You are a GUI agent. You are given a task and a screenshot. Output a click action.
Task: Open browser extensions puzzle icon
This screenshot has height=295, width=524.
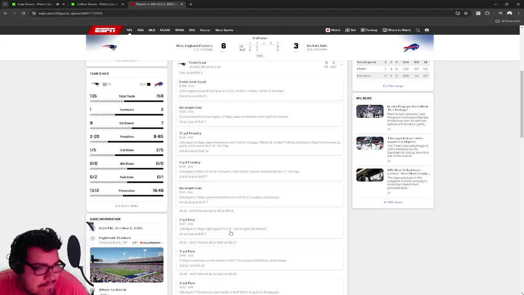[x=487, y=13]
